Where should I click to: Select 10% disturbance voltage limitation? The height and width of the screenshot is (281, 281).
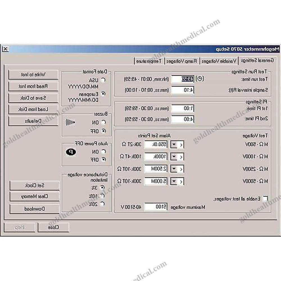point(102,196)
